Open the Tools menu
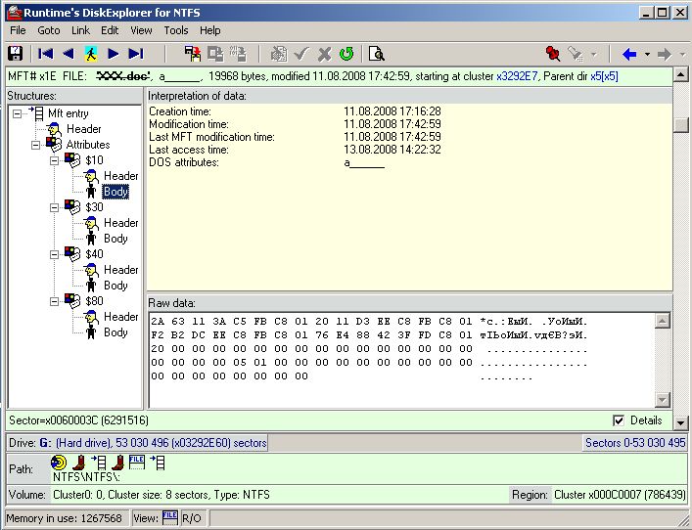The image size is (692, 530). (x=176, y=30)
